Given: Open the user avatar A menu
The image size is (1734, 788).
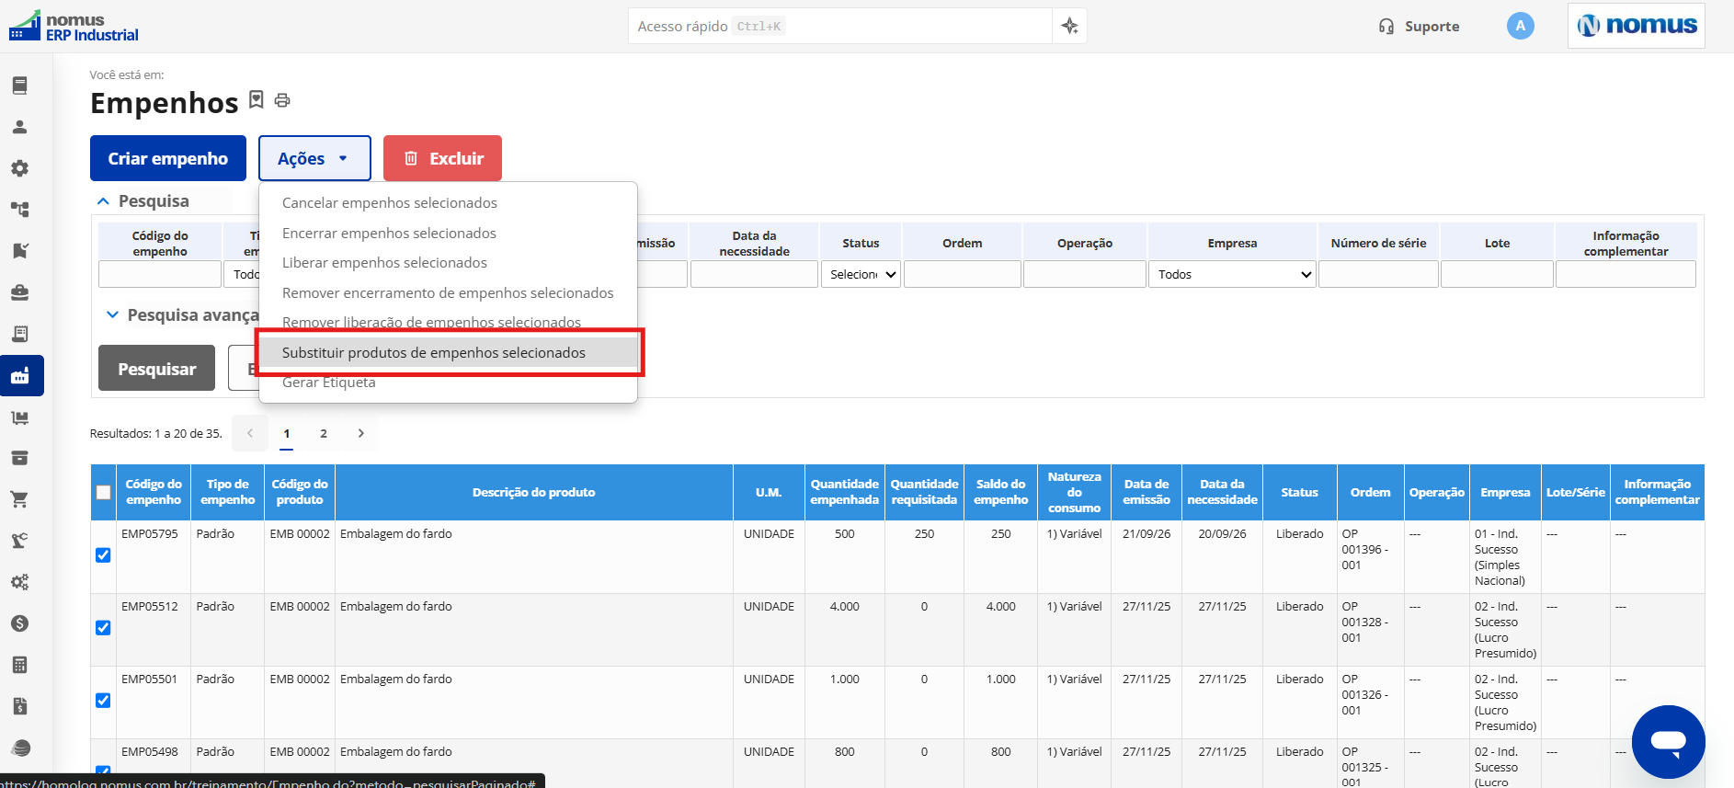Looking at the screenshot, I should [1520, 26].
